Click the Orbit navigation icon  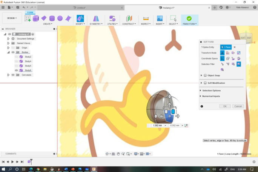point(107,154)
